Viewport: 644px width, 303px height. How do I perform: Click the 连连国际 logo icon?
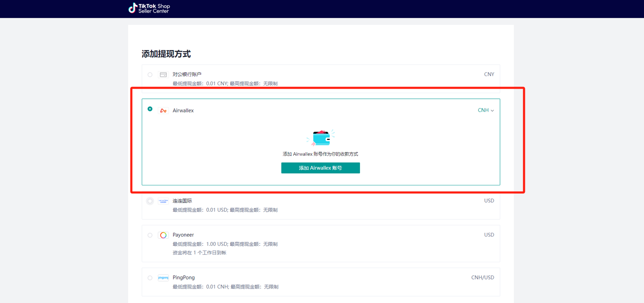tap(163, 201)
